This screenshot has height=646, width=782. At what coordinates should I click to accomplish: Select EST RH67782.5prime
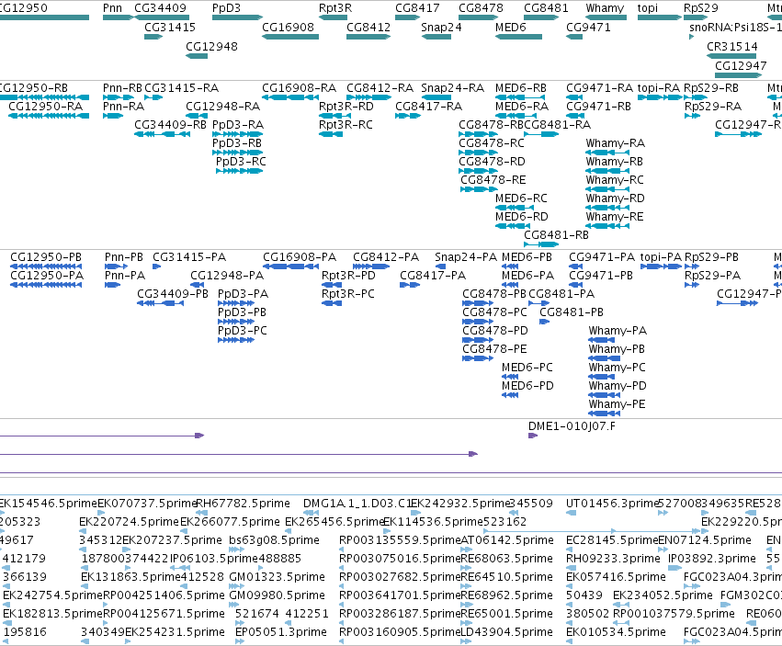[x=243, y=504]
